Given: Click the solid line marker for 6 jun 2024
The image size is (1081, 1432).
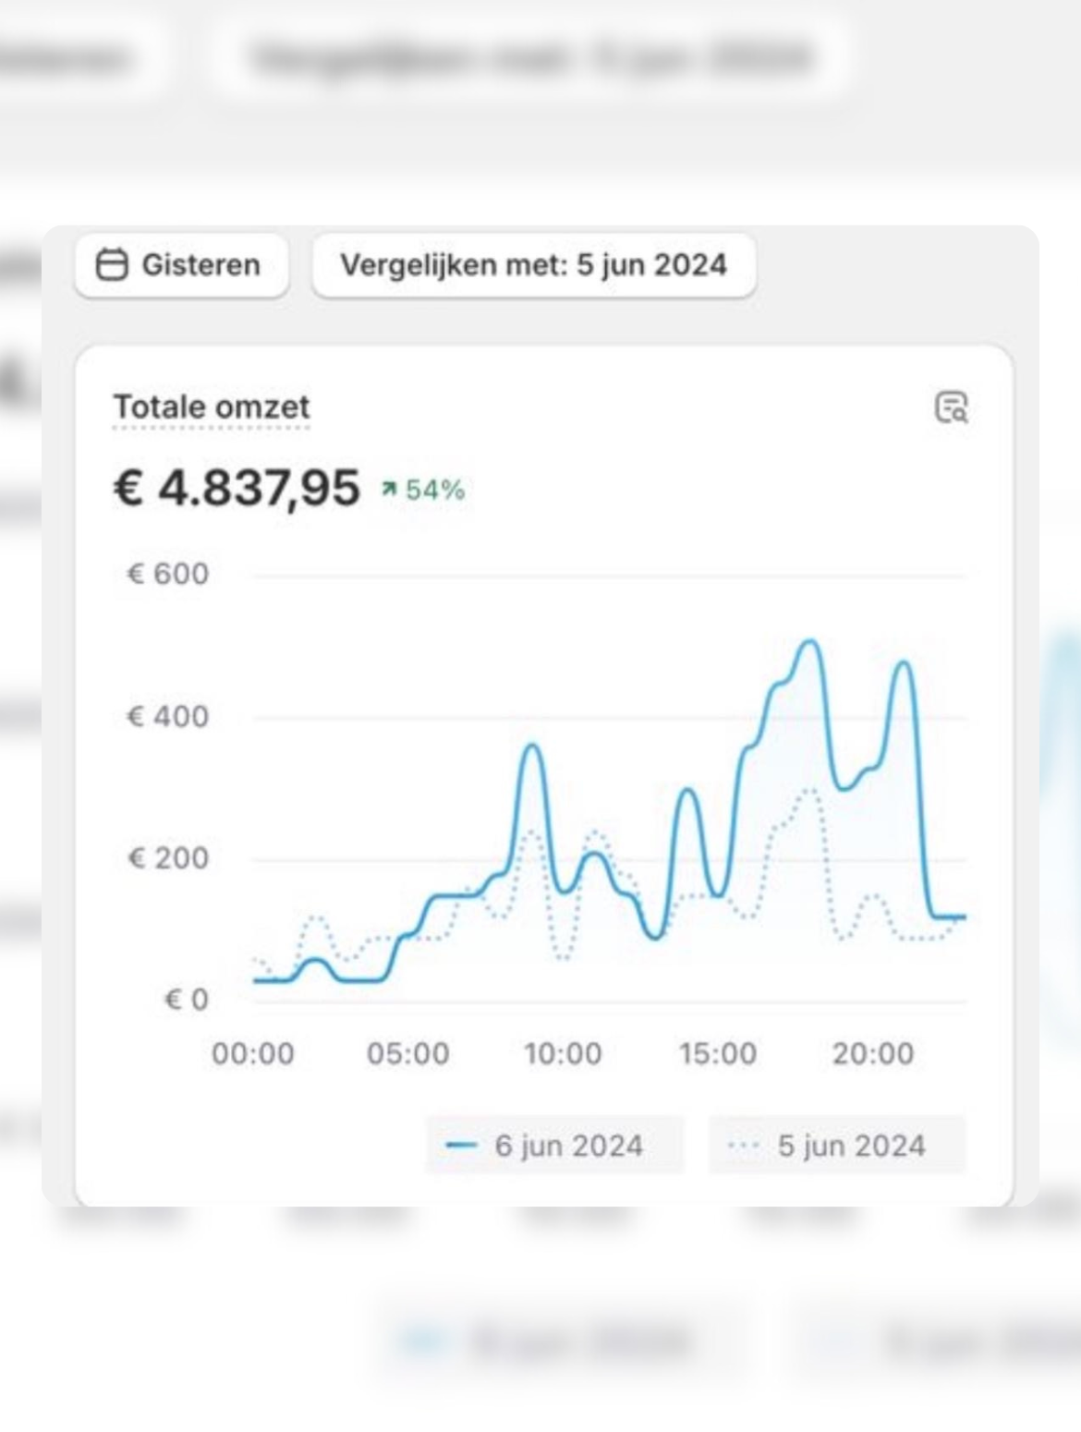Looking at the screenshot, I should (x=461, y=1146).
